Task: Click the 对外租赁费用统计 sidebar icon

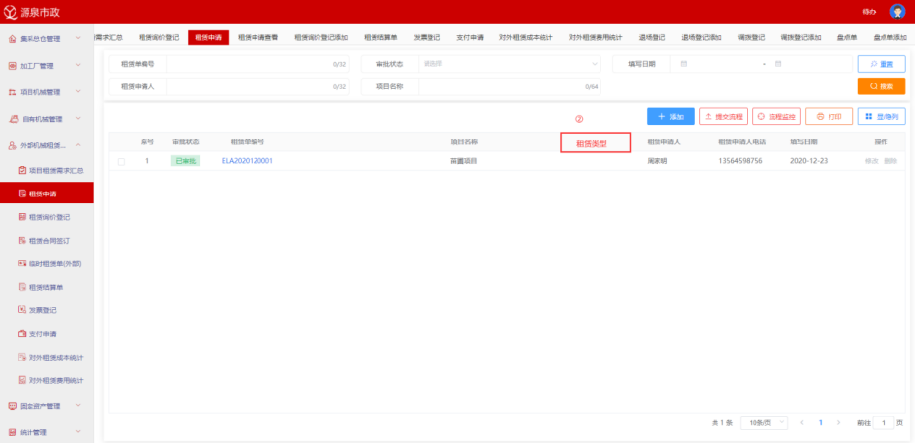Action: click(21, 380)
